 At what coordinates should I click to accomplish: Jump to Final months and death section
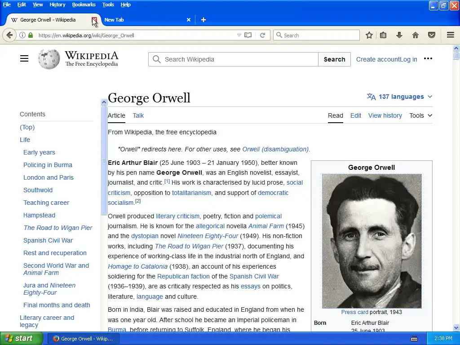(x=57, y=305)
